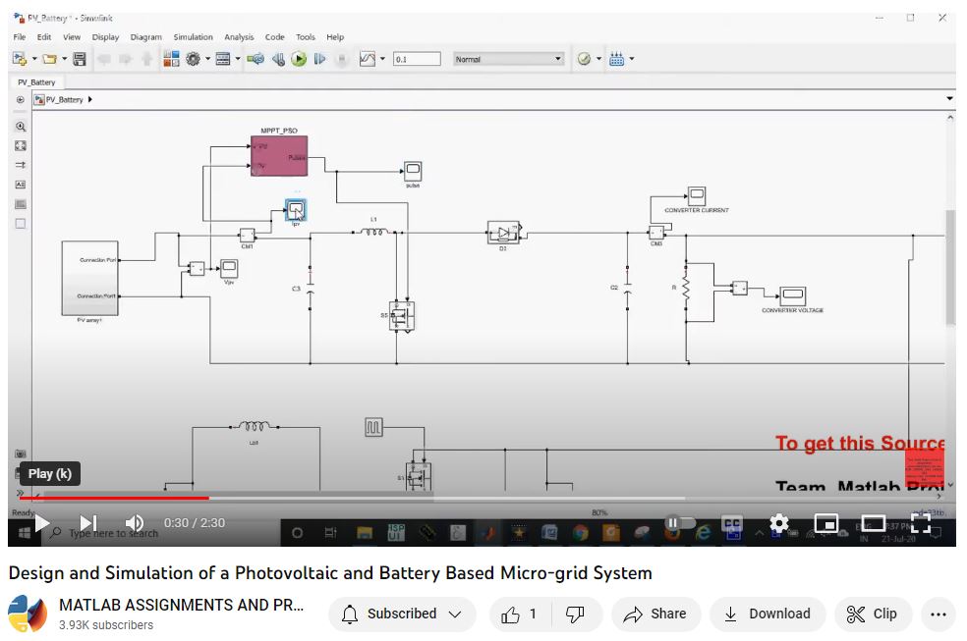Click the Update Diagram toolbar icon

256,59
